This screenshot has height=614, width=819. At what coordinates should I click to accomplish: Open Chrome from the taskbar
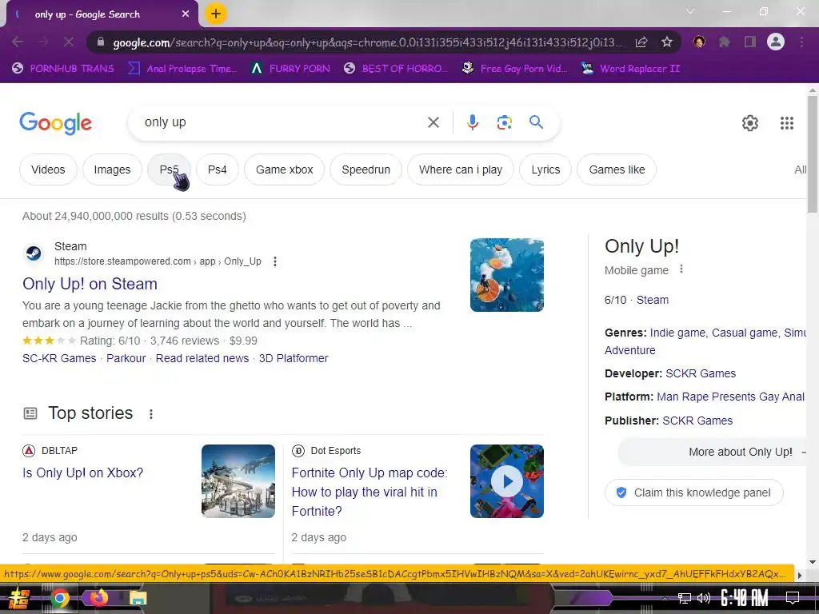(59, 598)
